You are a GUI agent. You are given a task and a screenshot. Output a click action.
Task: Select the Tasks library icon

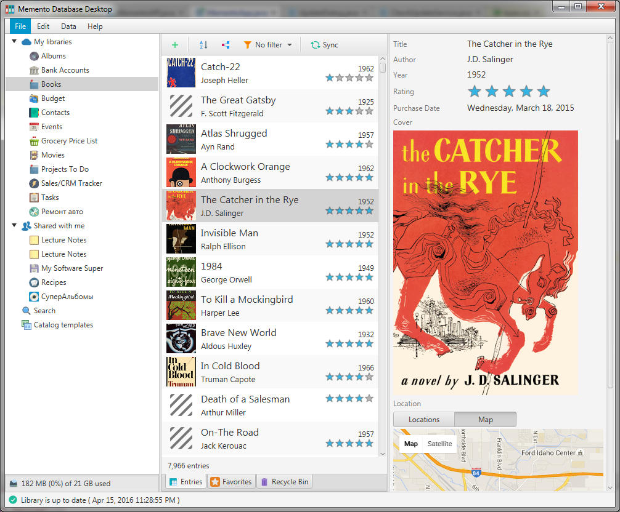click(35, 198)
